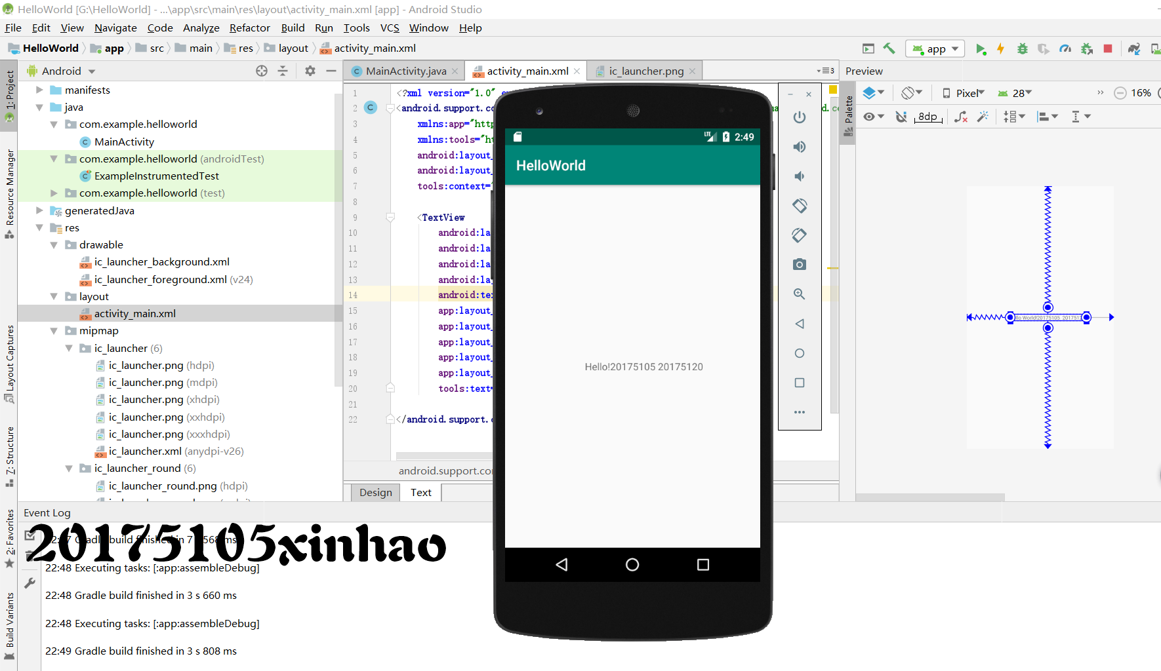The image size is (1161, 671).
Task: Clear all constraints in the Preview toolbar
Action: [961, 117]
